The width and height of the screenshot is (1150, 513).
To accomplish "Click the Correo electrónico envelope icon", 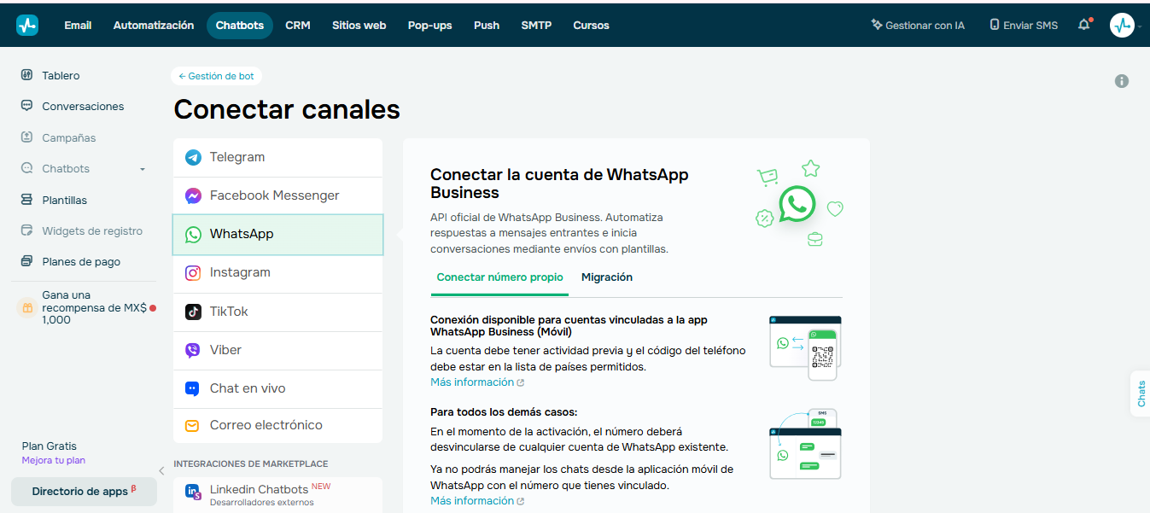I will point(193,425).
